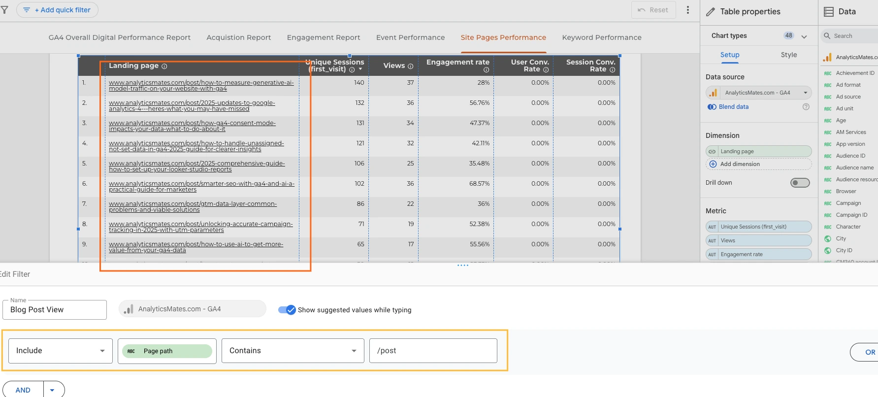The image size is (878, 397).
Task: Click the OR button
Action: 865,352
